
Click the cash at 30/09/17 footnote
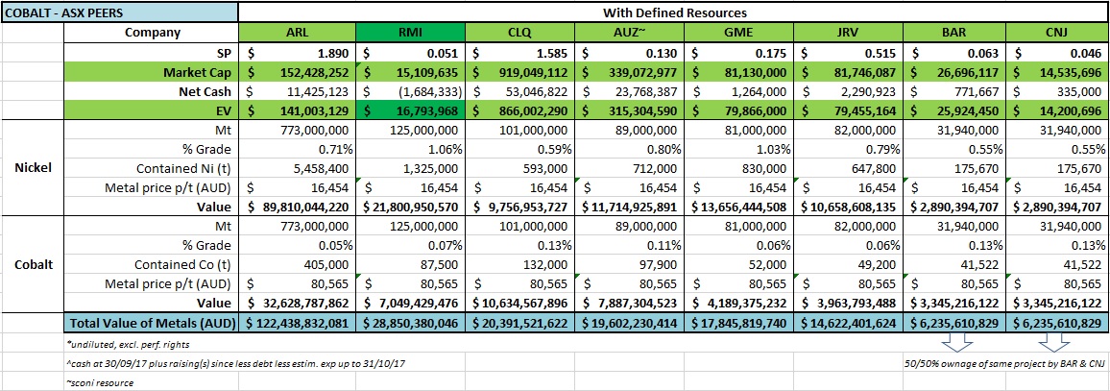click(238, 363)
